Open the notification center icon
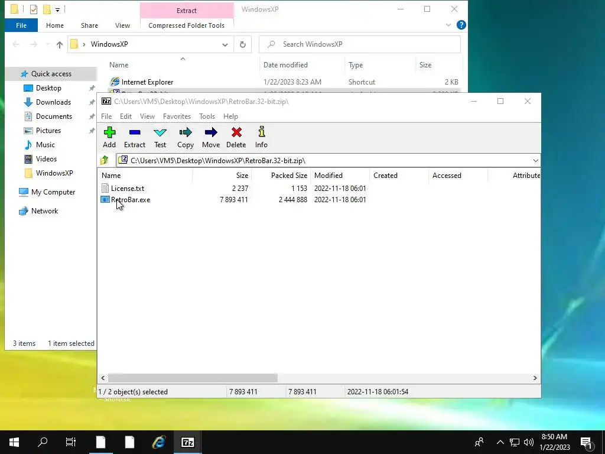This screenshot has height=454, width=605. [x=587, y=443]
